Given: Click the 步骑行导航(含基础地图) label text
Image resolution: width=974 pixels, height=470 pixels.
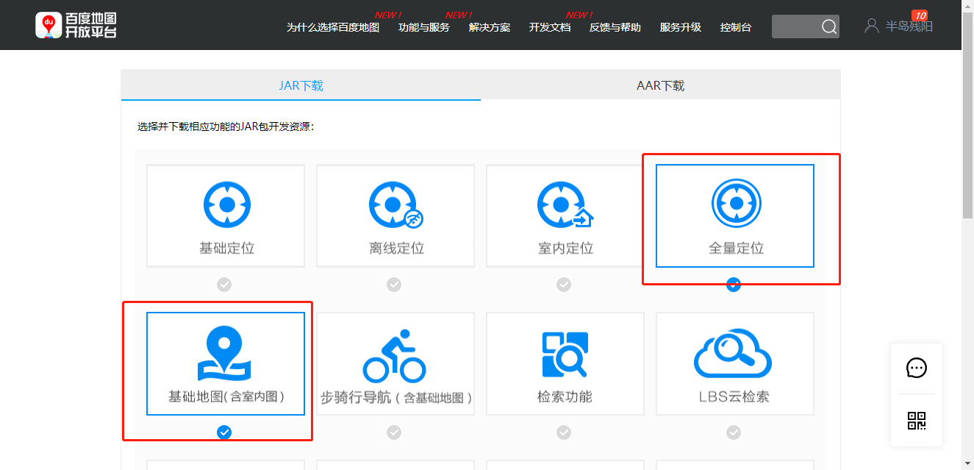Looking at the screenshot, I should pos(396,397).
